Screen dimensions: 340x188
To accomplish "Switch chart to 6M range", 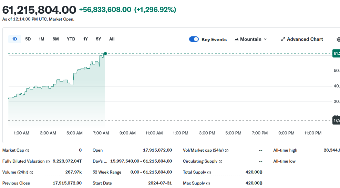I will (55, 39).
